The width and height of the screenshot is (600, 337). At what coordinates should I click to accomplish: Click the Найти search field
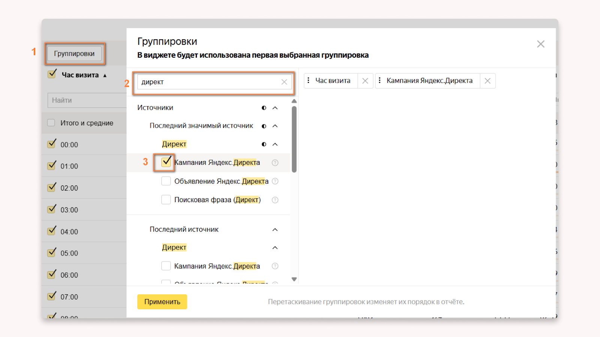coord(87,100)
